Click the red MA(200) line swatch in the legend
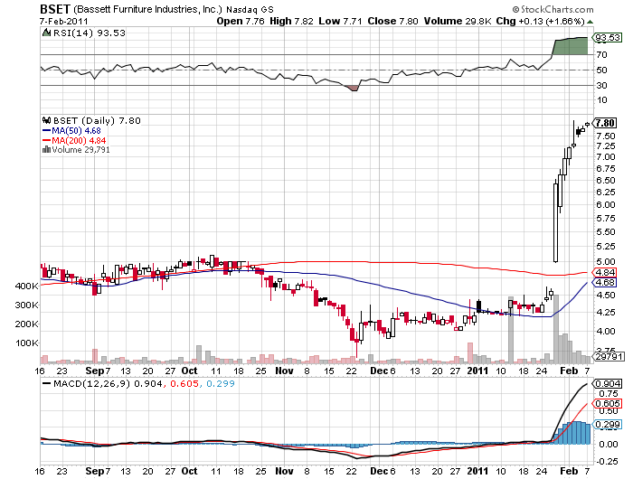This screenshot has width=633, height=479. [x=46, y=140]
